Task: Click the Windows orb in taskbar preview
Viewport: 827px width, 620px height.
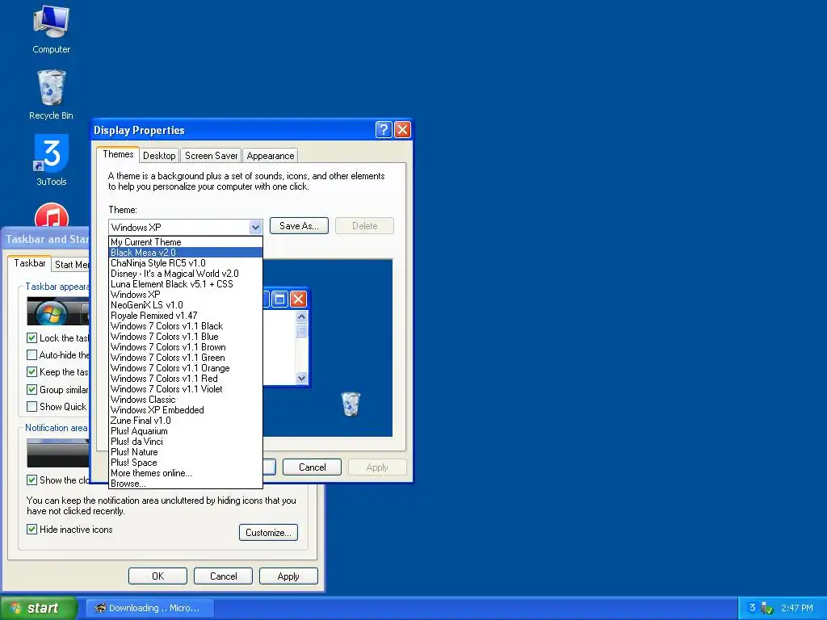Action: [51, 315]
